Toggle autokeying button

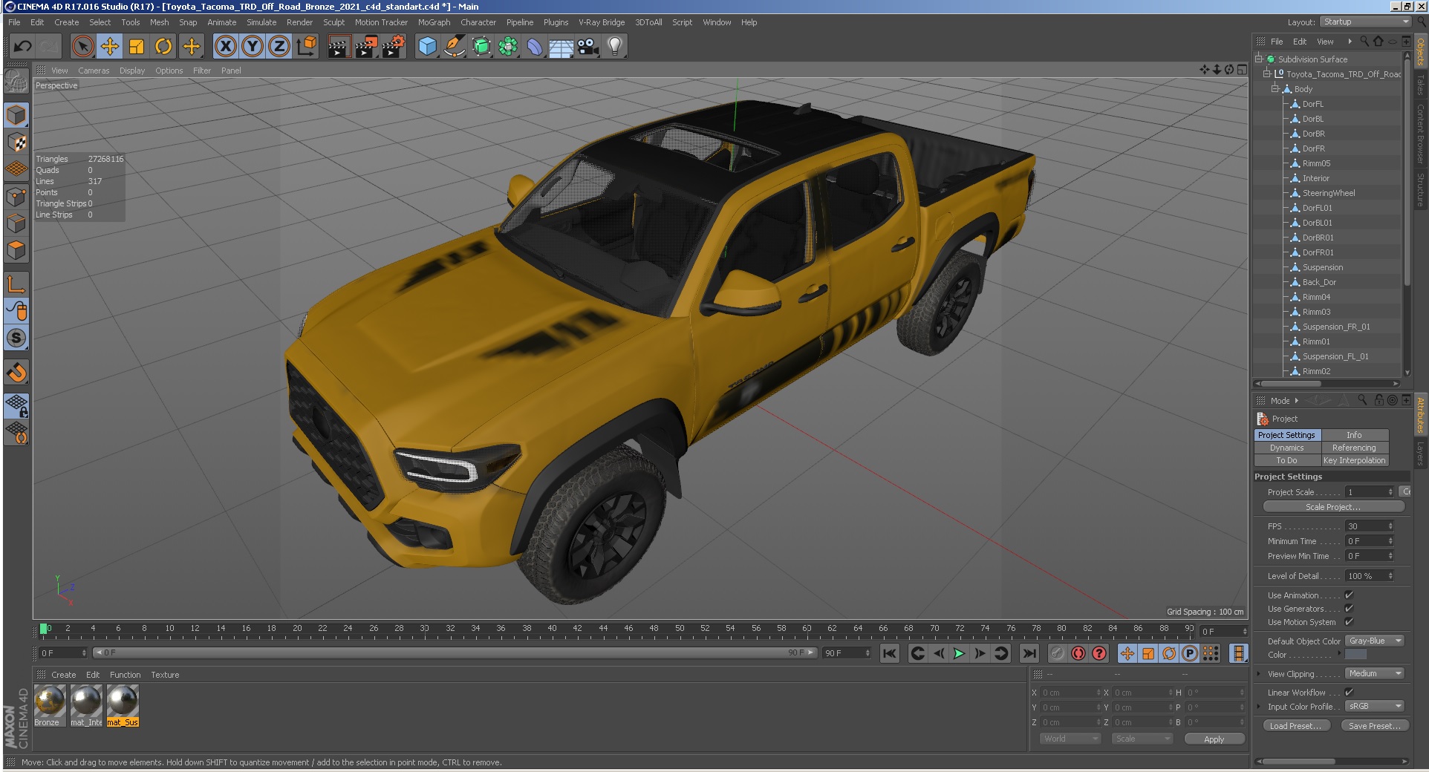1078,653
